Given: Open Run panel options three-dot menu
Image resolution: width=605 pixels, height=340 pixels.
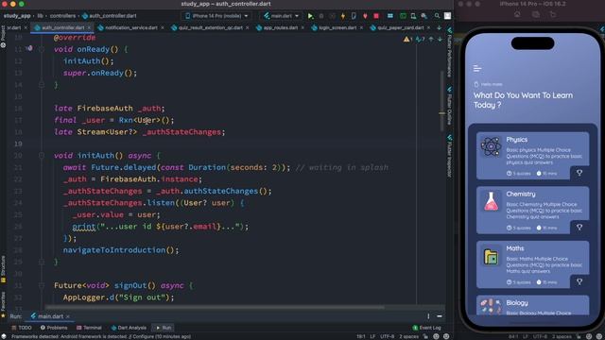Looking at the screenshot, I should (428, 316).
